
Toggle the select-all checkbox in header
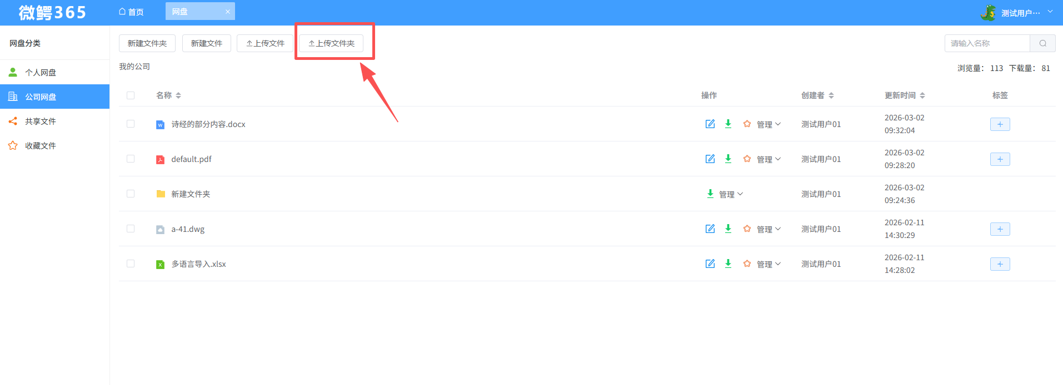(x=131, y=95)
